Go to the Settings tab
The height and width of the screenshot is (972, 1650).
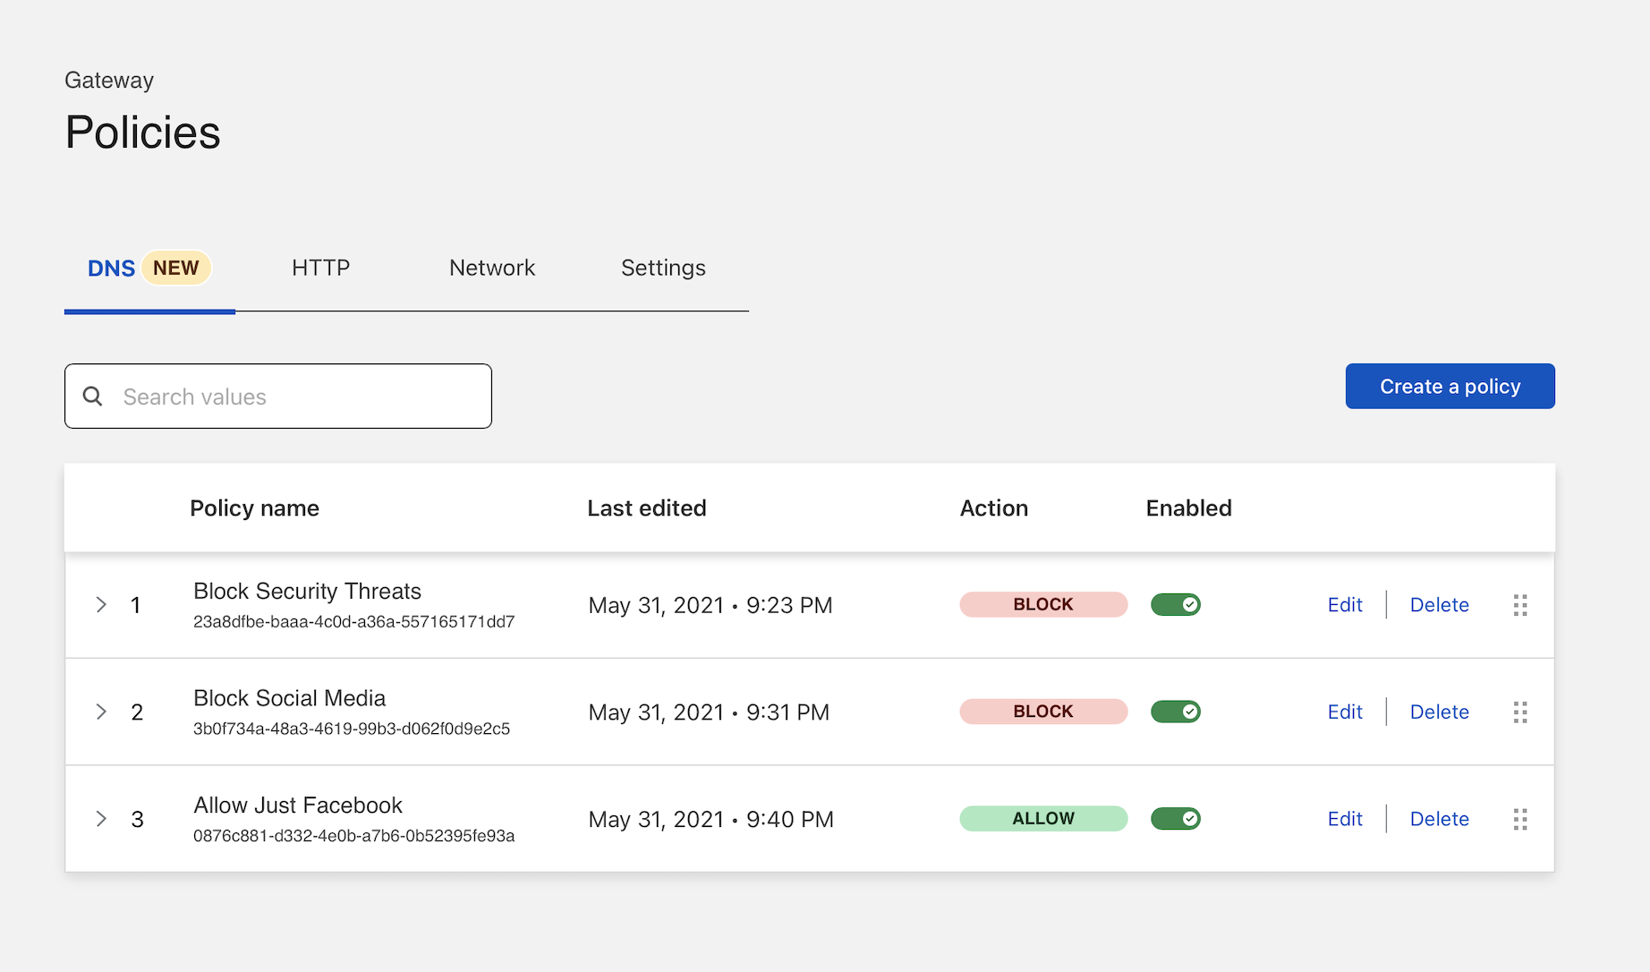pyautogui.click(x=663, y=268)
